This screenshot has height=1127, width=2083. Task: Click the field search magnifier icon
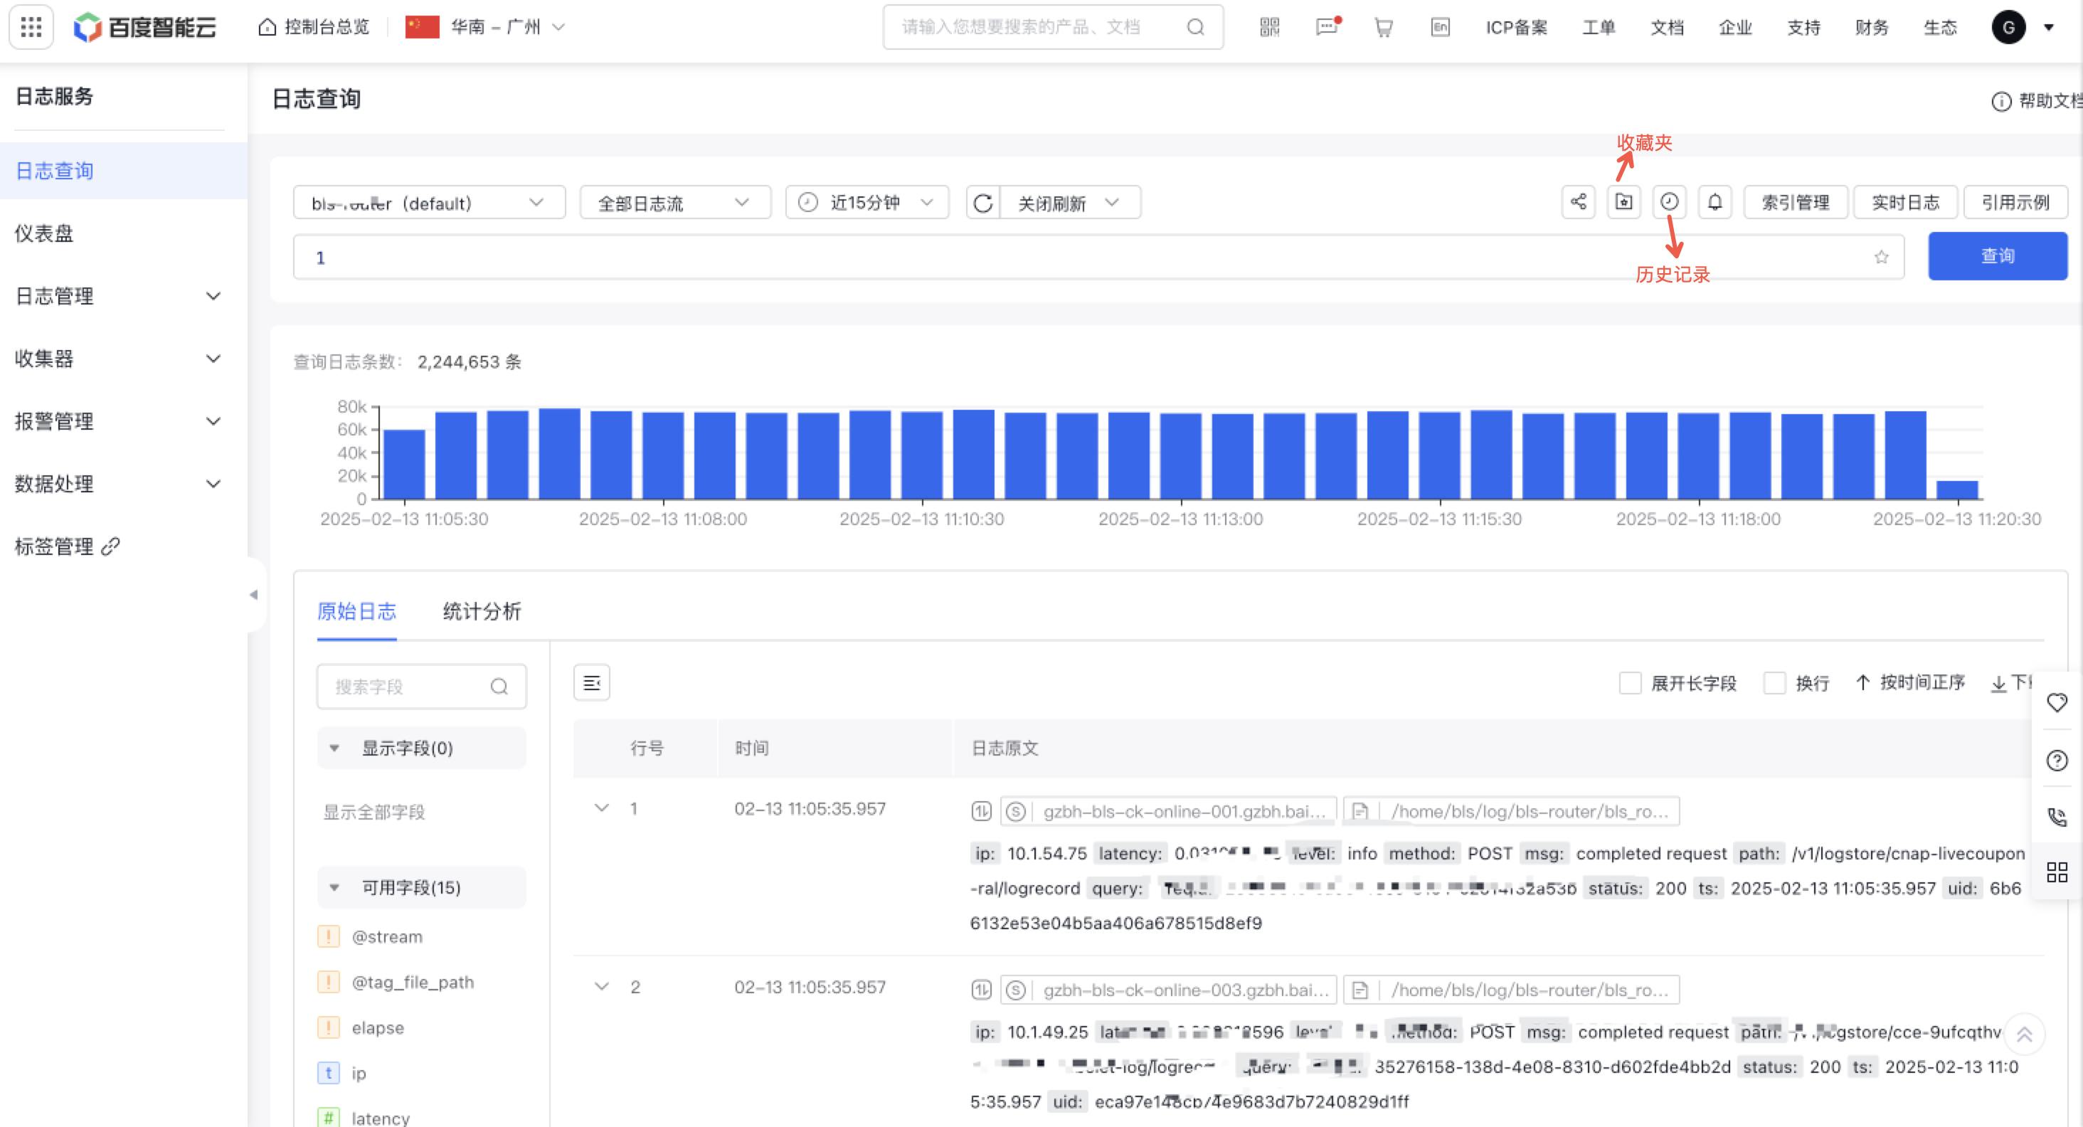[x=499, y=687]
